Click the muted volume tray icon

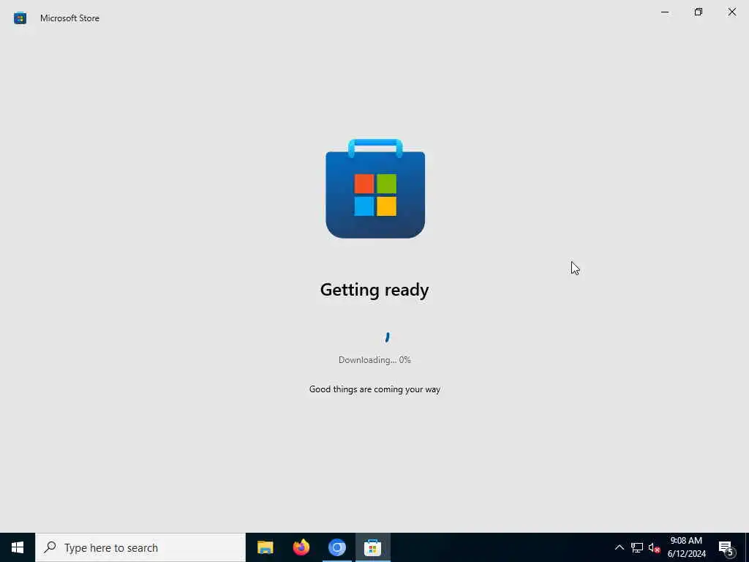click(x=654, y=547)
